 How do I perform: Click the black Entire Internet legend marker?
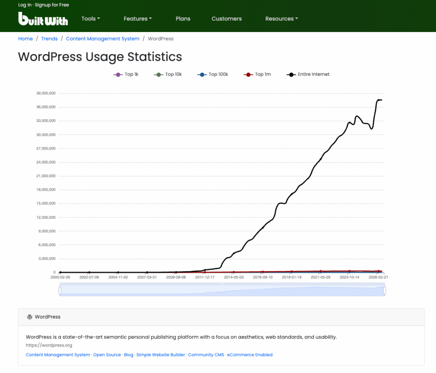[291, 75]
